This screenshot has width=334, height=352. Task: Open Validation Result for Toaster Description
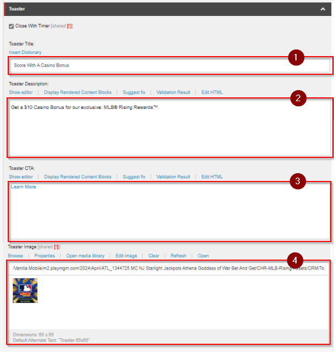[173, 92]
